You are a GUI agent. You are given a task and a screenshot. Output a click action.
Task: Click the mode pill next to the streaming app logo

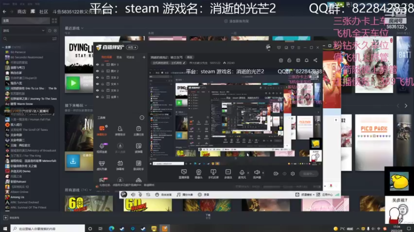[132, 47]
